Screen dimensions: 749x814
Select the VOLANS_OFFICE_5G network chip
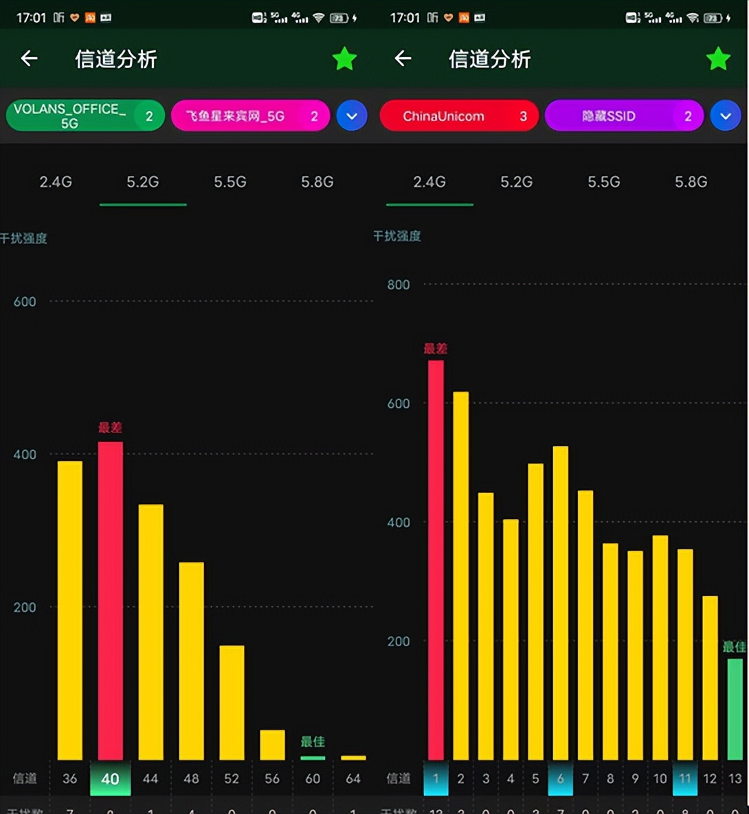point(84,115)
